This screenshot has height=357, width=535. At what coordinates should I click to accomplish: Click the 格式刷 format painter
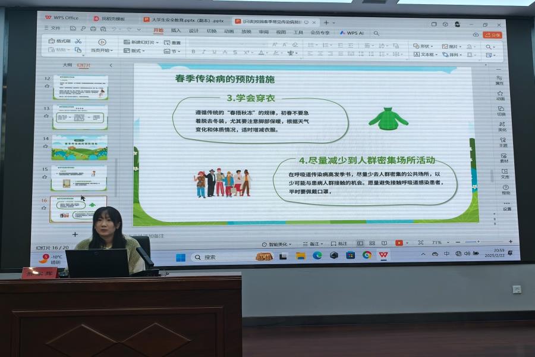[x=62, y=41]
